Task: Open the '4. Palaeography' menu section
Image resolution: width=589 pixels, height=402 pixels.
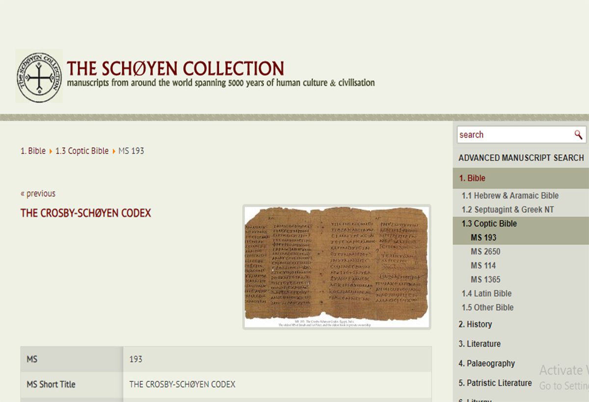Action: coord(486,364)
